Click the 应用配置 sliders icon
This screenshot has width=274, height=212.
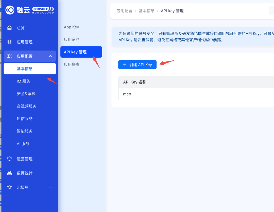click(9, 56)
